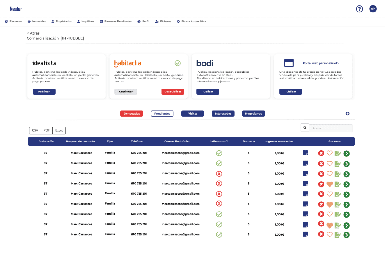The image size is (385, 274).
Task: Click the Correo Electrónico column header
Action: (177, 141)
